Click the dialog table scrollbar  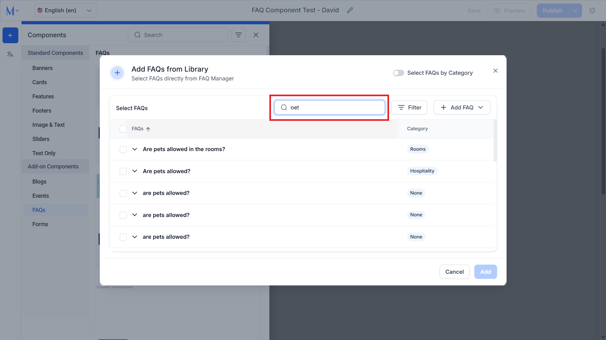coord(495,141)
